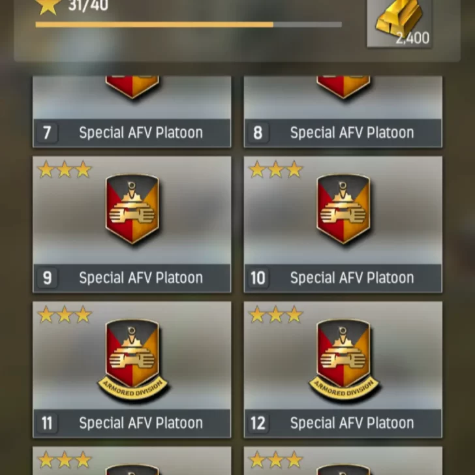Select the number 10 mission badge
Screen dimensions: 475x475
tap(258, 278)
